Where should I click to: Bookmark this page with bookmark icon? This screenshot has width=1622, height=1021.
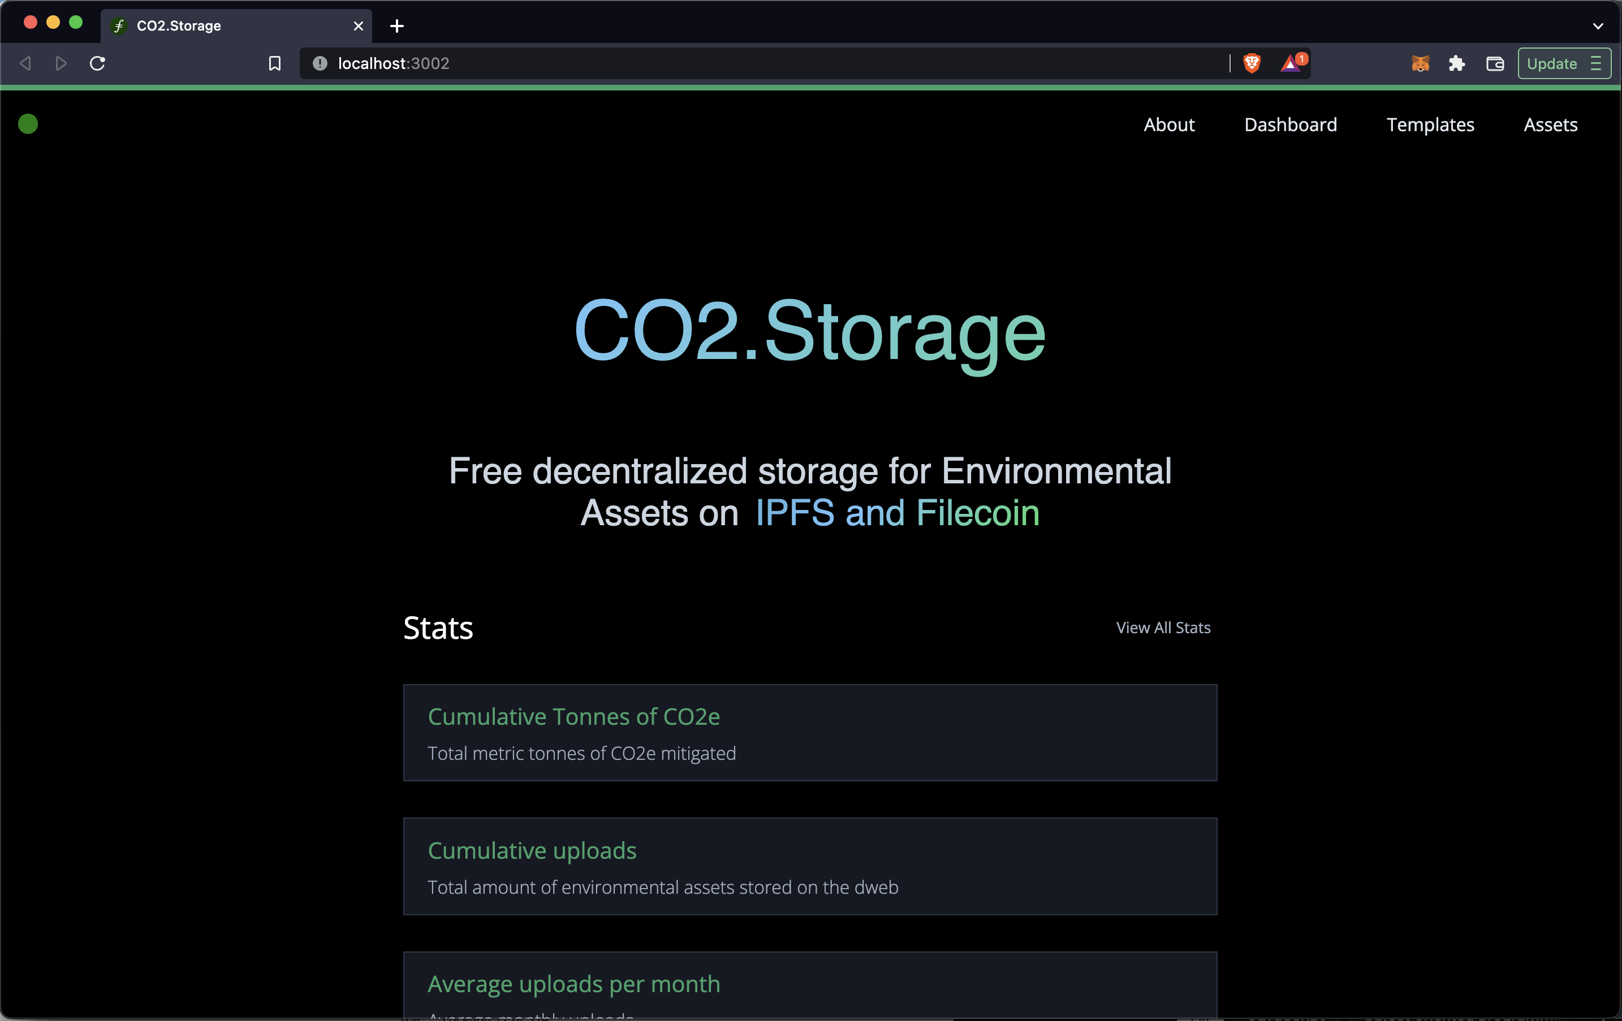click(x=275, y=63)
